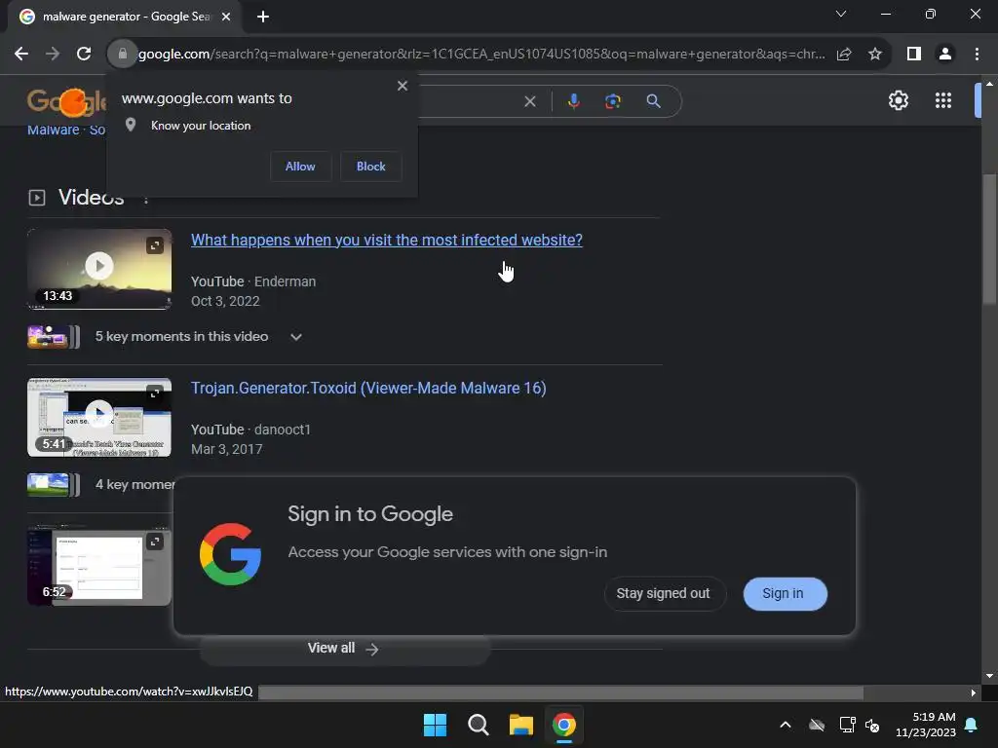Image resolution: width=998 pixels, height=748 pixels.
Task: Search by image with the Lens icon
Action: point(612,101)
